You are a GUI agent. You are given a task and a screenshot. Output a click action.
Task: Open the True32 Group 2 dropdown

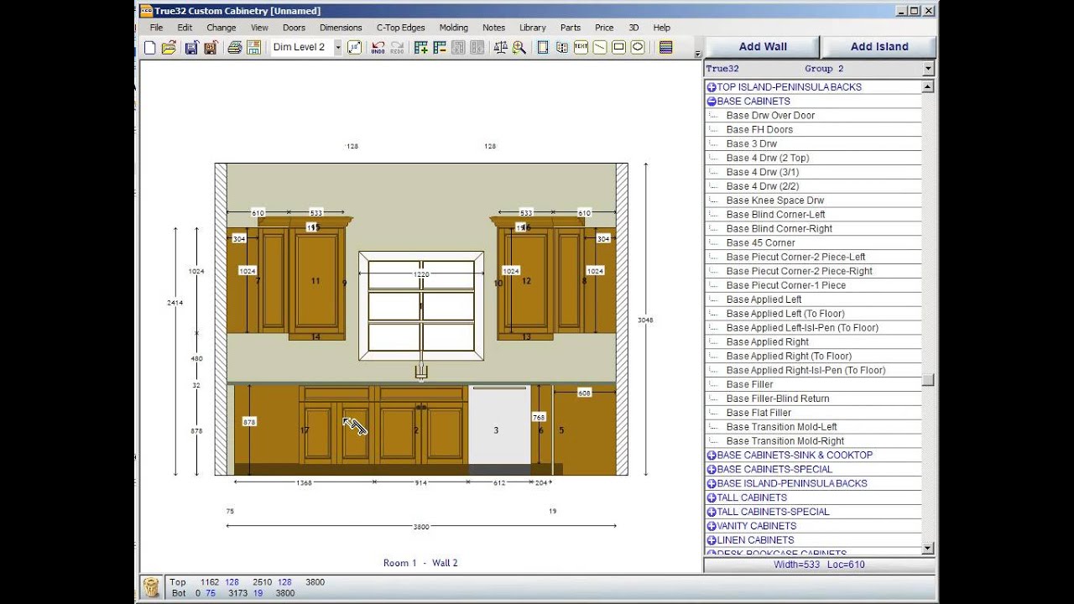(928, 69)
